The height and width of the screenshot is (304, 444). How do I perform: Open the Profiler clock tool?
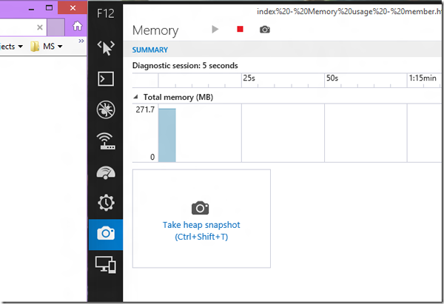point(105,203)
